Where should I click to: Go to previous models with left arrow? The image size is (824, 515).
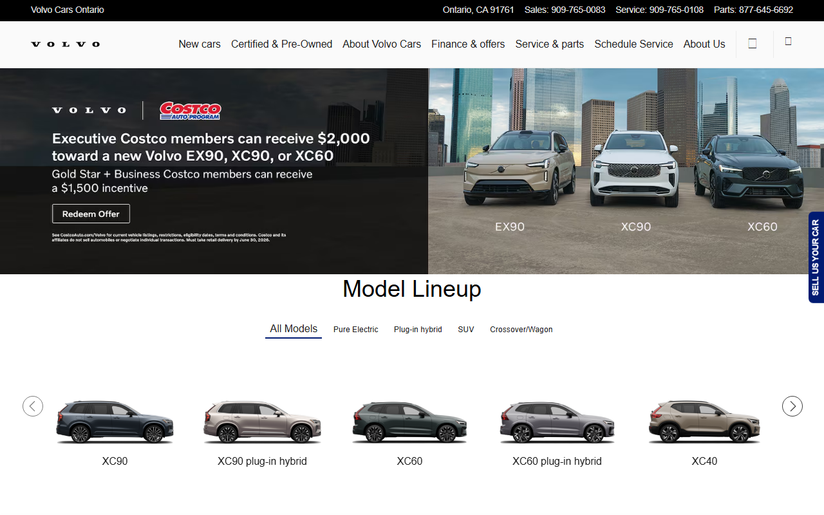(33, 406)
